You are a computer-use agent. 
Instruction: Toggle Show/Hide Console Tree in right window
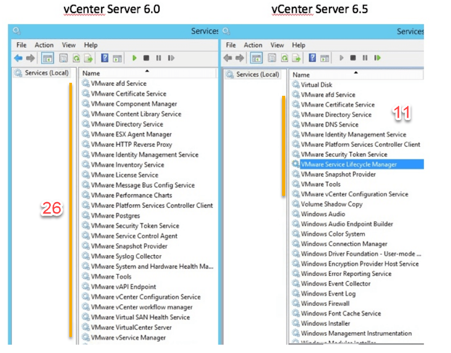coord(255,58)
